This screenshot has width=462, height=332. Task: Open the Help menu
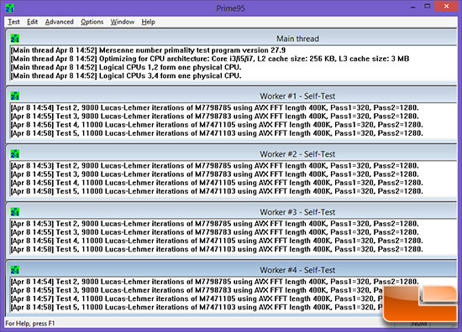pyautogui.click(x=148, y=22)
